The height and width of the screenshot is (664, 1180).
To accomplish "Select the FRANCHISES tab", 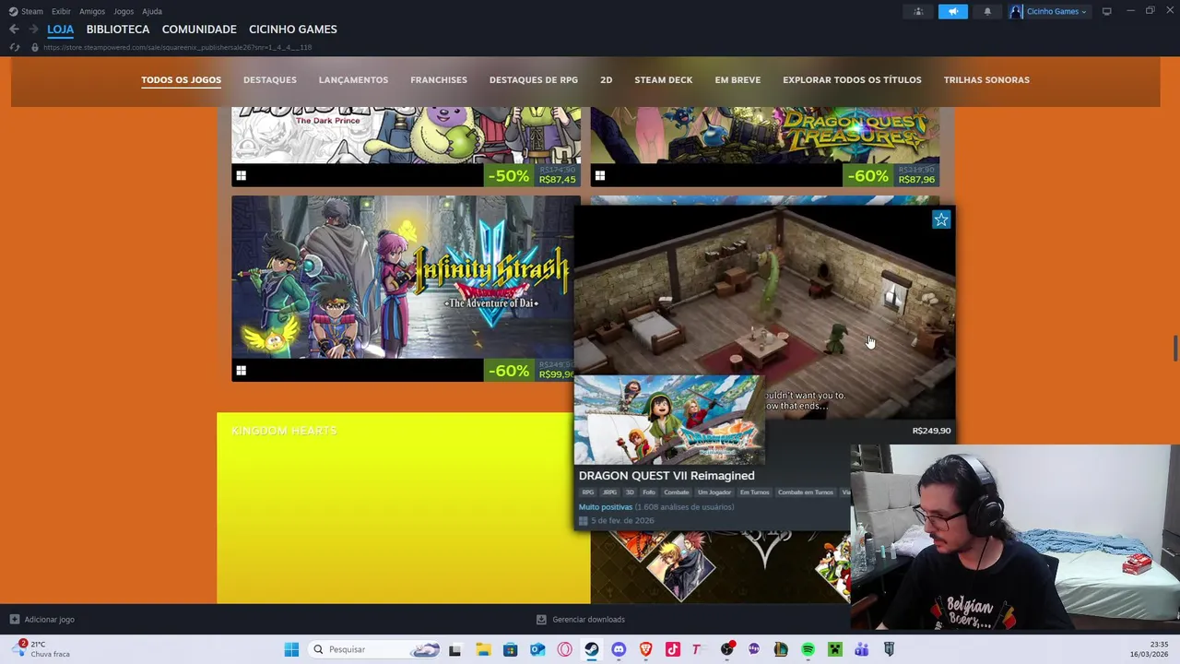I will click(x=439, y=80).
